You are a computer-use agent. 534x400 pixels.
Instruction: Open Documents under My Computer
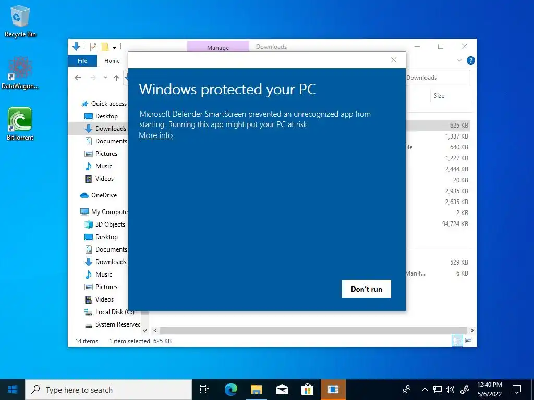pos(105,249)
